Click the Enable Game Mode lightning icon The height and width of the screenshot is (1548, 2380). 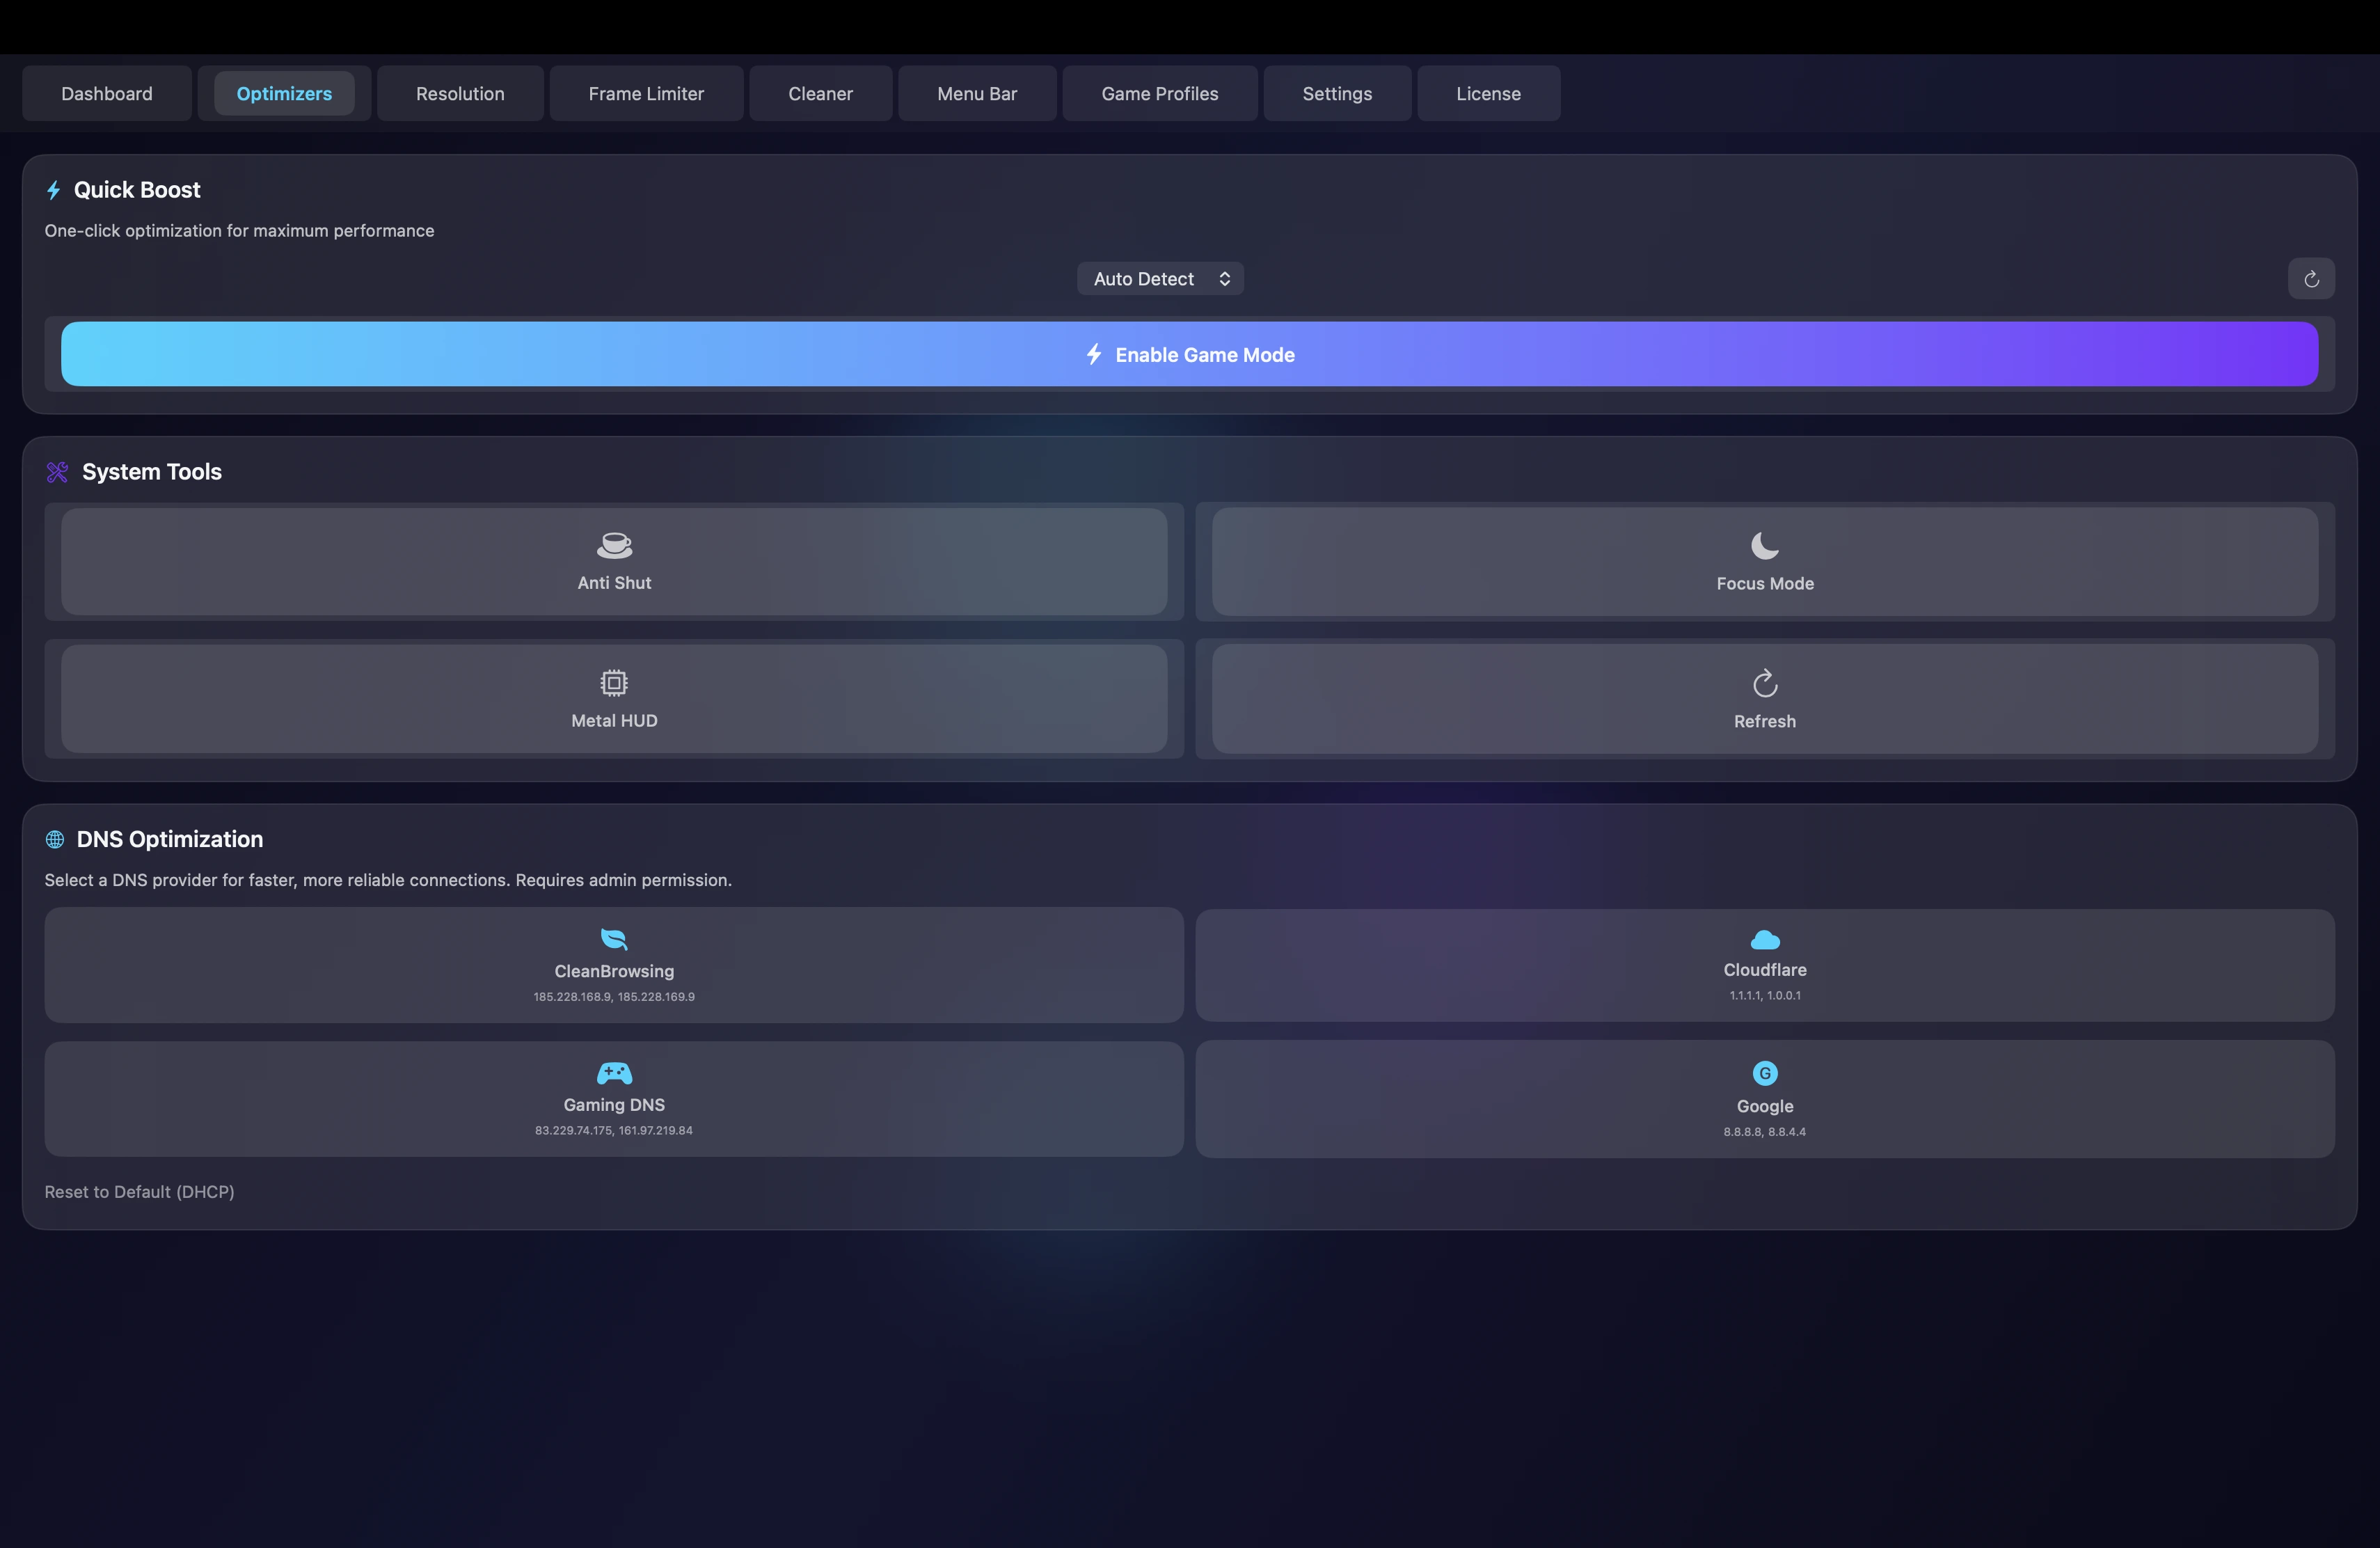1094,354
